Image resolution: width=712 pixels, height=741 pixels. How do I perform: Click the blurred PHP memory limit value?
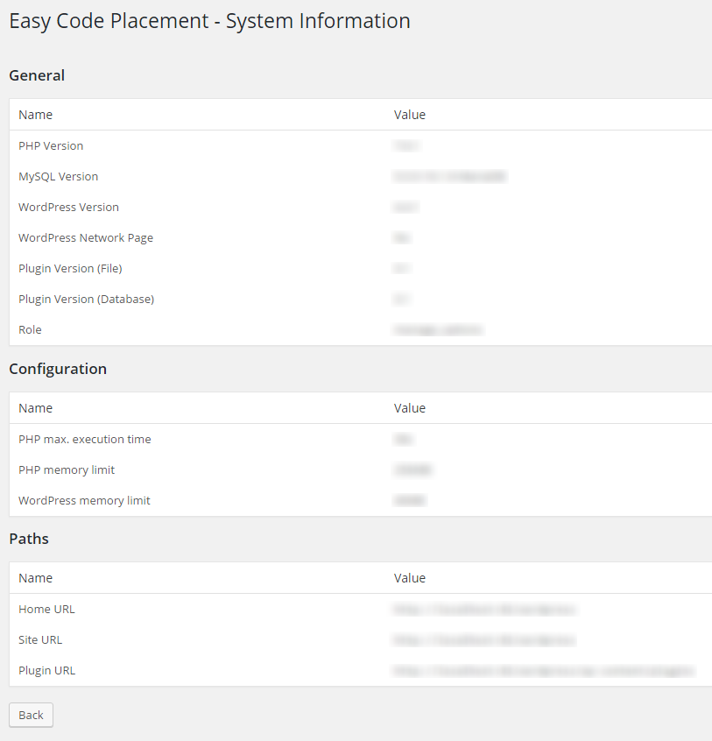click(x=412, y=470)
